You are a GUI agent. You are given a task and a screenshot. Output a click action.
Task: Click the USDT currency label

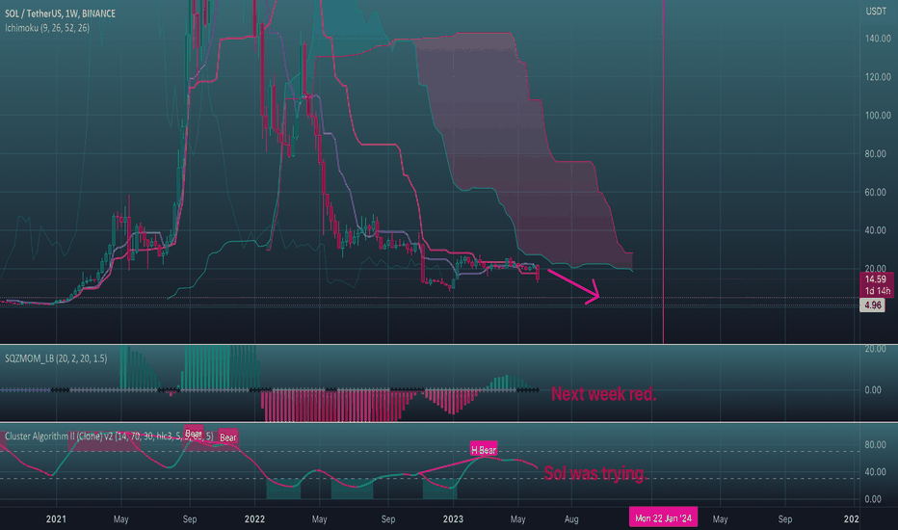[x=876, y=12]
